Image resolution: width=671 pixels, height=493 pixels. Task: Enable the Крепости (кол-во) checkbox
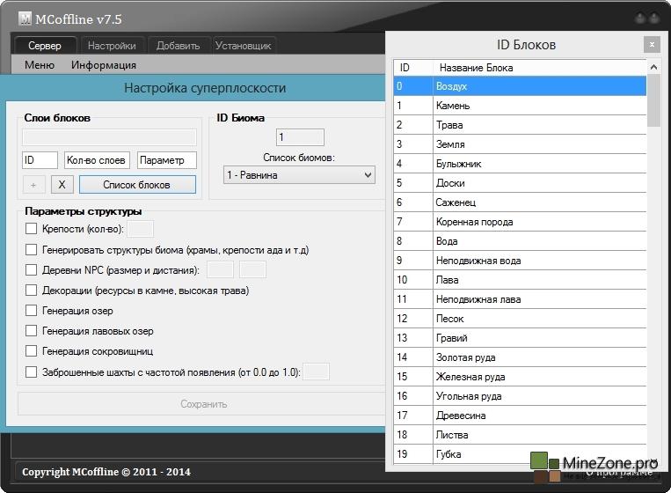(32, 229)
